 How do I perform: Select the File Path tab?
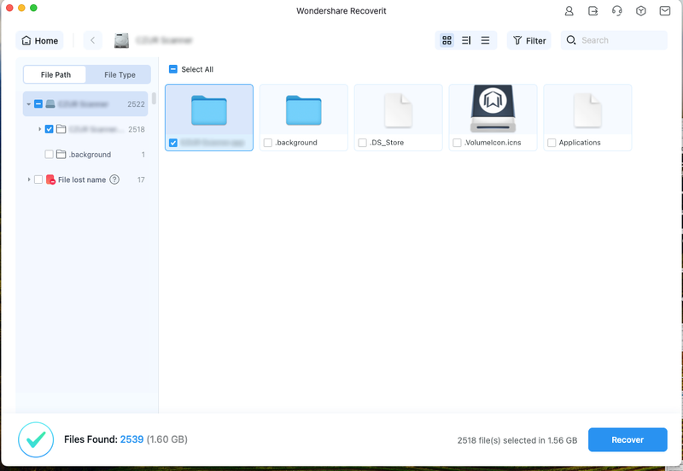(x=56, y=74)
